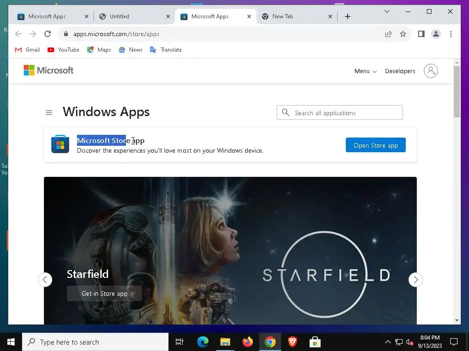Open Gmail bookmark
The image size is (469, 351).
coord(27,50)
